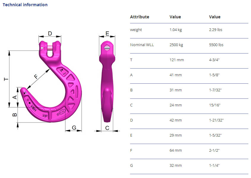The image size is (251, 178).
Task: Click the 121 mm value for T
Action: [177, 60]
